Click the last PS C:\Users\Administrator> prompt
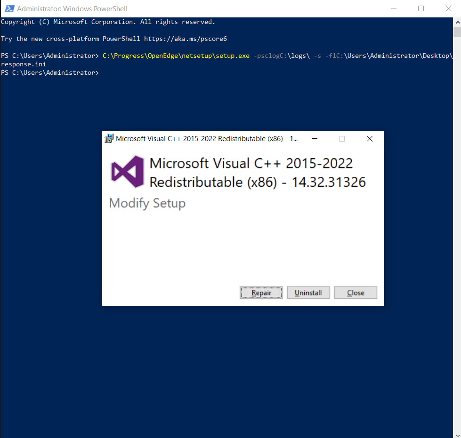This screenshot has height=438, width=461. click(50, 72)
